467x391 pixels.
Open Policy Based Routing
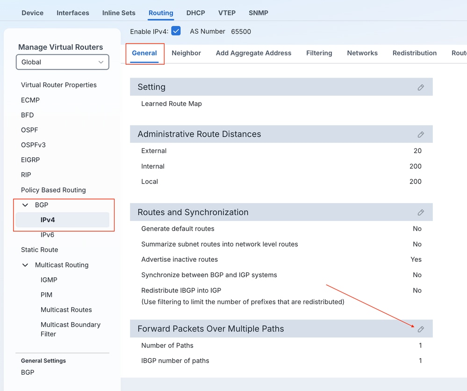coord(53,190)
